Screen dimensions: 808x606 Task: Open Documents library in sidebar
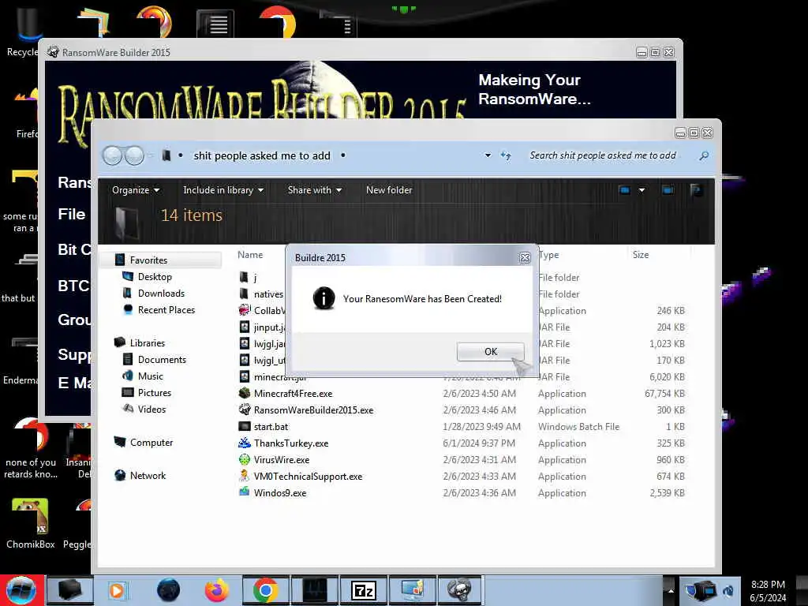(x=161, y=360)
